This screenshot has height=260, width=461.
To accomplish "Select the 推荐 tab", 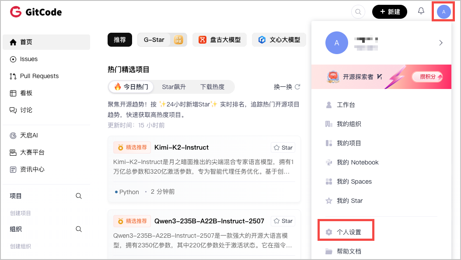I will [120, 40].
